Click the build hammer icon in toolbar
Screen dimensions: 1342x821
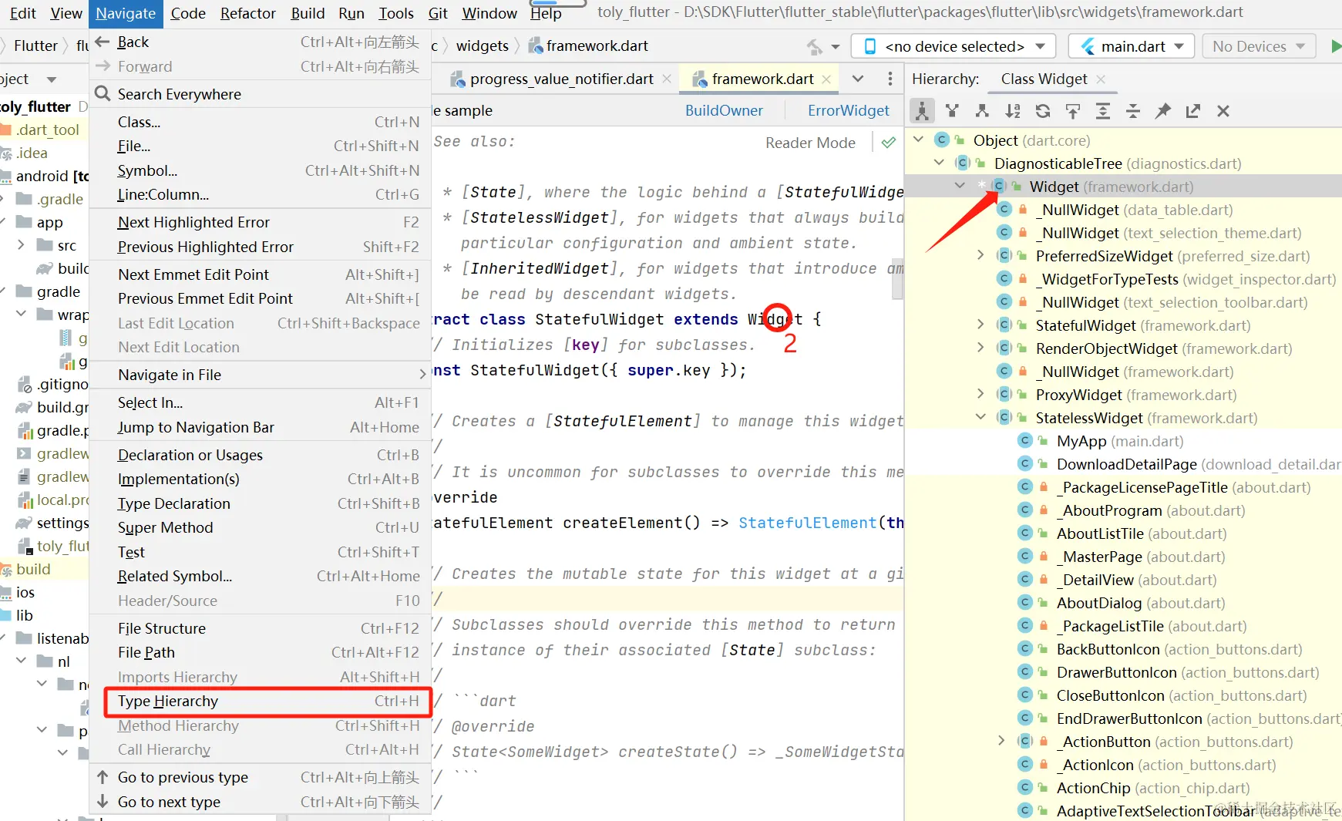815,47
